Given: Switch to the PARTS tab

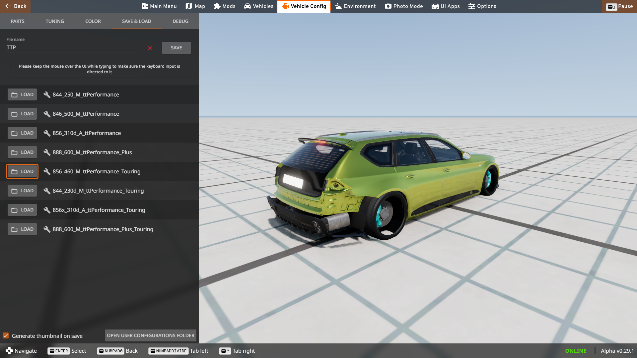Looking at the screenshot, I should tap(18, 21).
